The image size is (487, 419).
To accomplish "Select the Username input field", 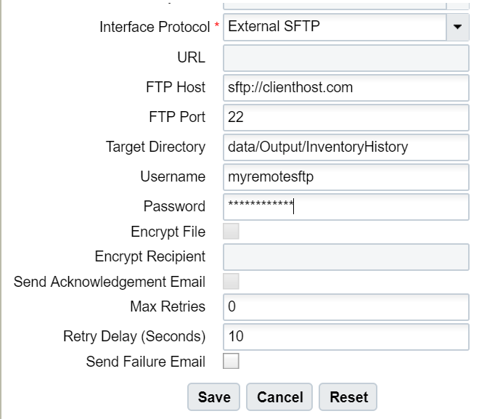I will click(x=345, y=176).
